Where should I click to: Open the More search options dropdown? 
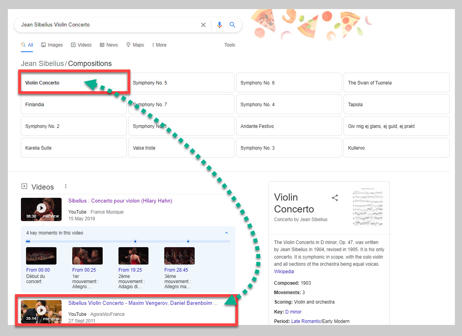pyautogui.click(x=159, y=45)
